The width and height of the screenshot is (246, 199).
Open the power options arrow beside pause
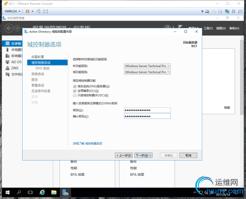pos(32,11)
